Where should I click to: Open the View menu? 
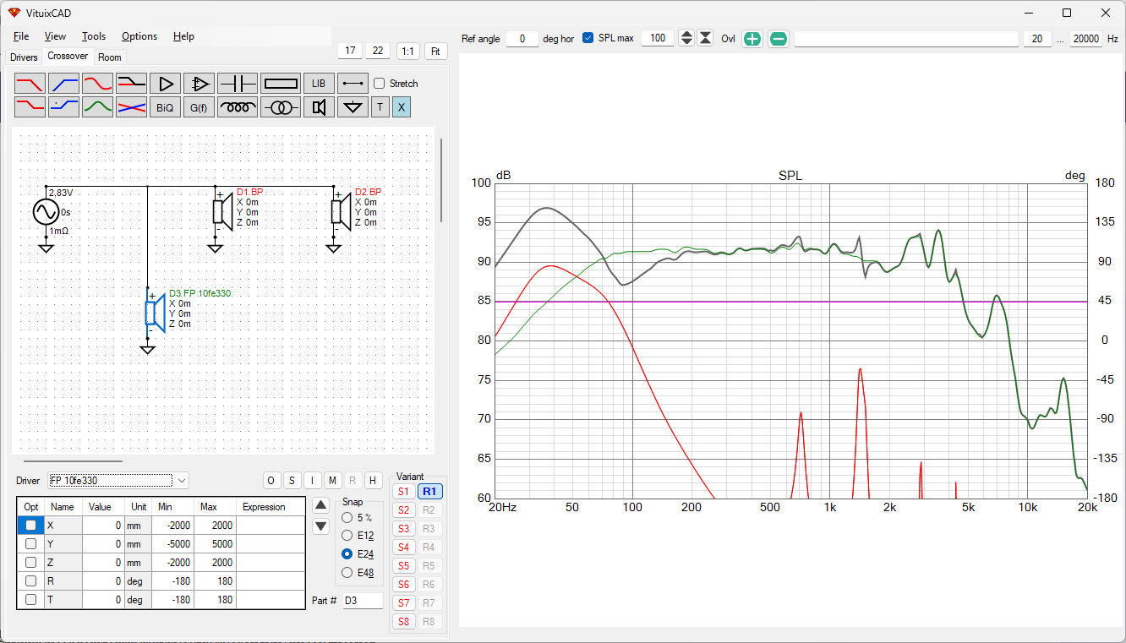click(55, 36)
